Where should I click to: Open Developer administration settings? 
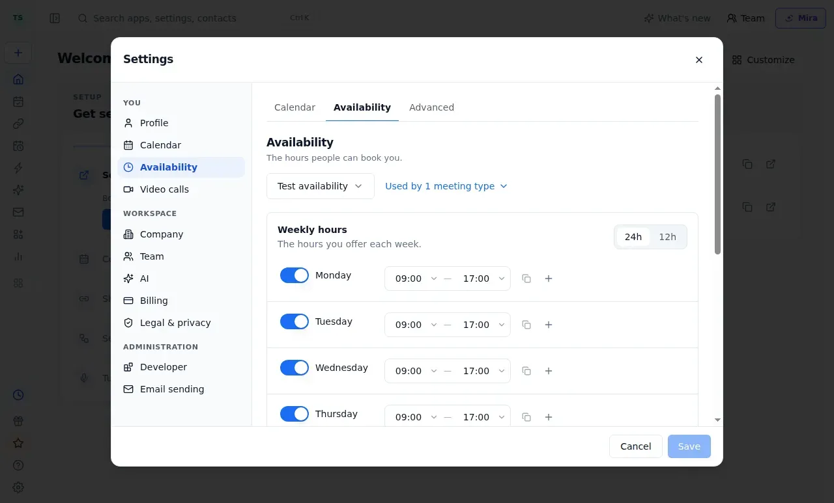pyautogui.click(x=181, y=367)
